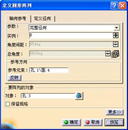Select the 轴向参考 tab
The image size is (128, 130).
(x=18, y=18)
